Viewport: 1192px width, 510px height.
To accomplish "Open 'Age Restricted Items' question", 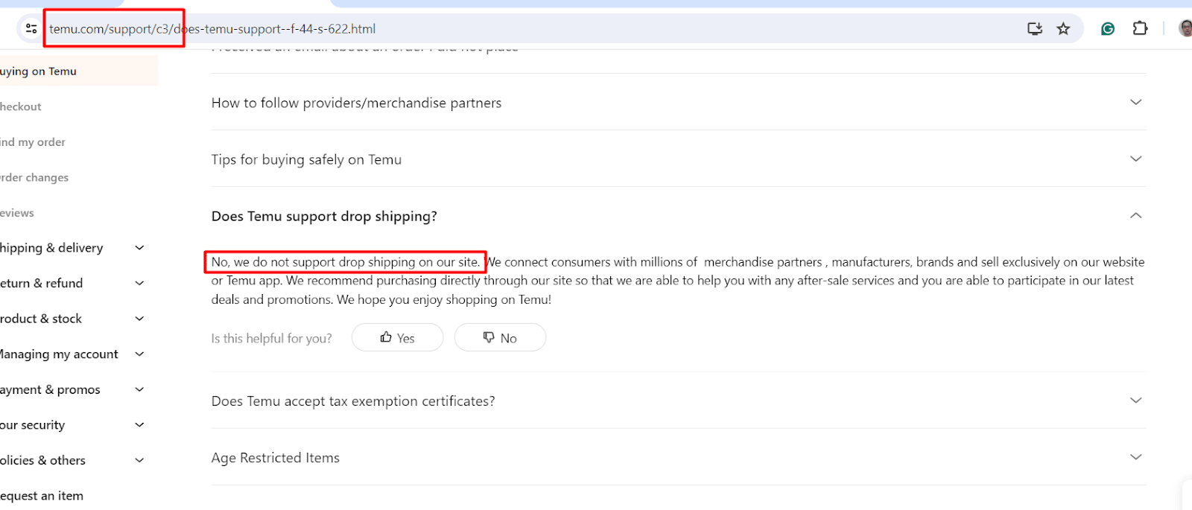I will point(276,458).
